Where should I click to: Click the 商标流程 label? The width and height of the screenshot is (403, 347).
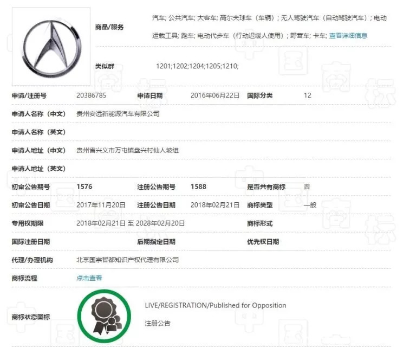24,278
